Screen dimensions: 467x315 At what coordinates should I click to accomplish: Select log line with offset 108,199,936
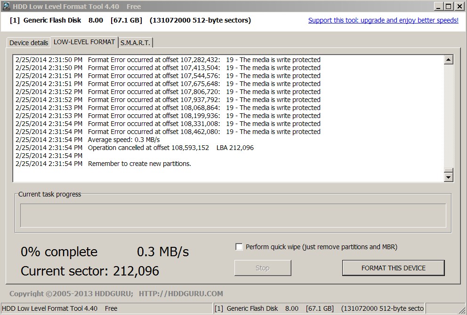click(x=168, y=116)
